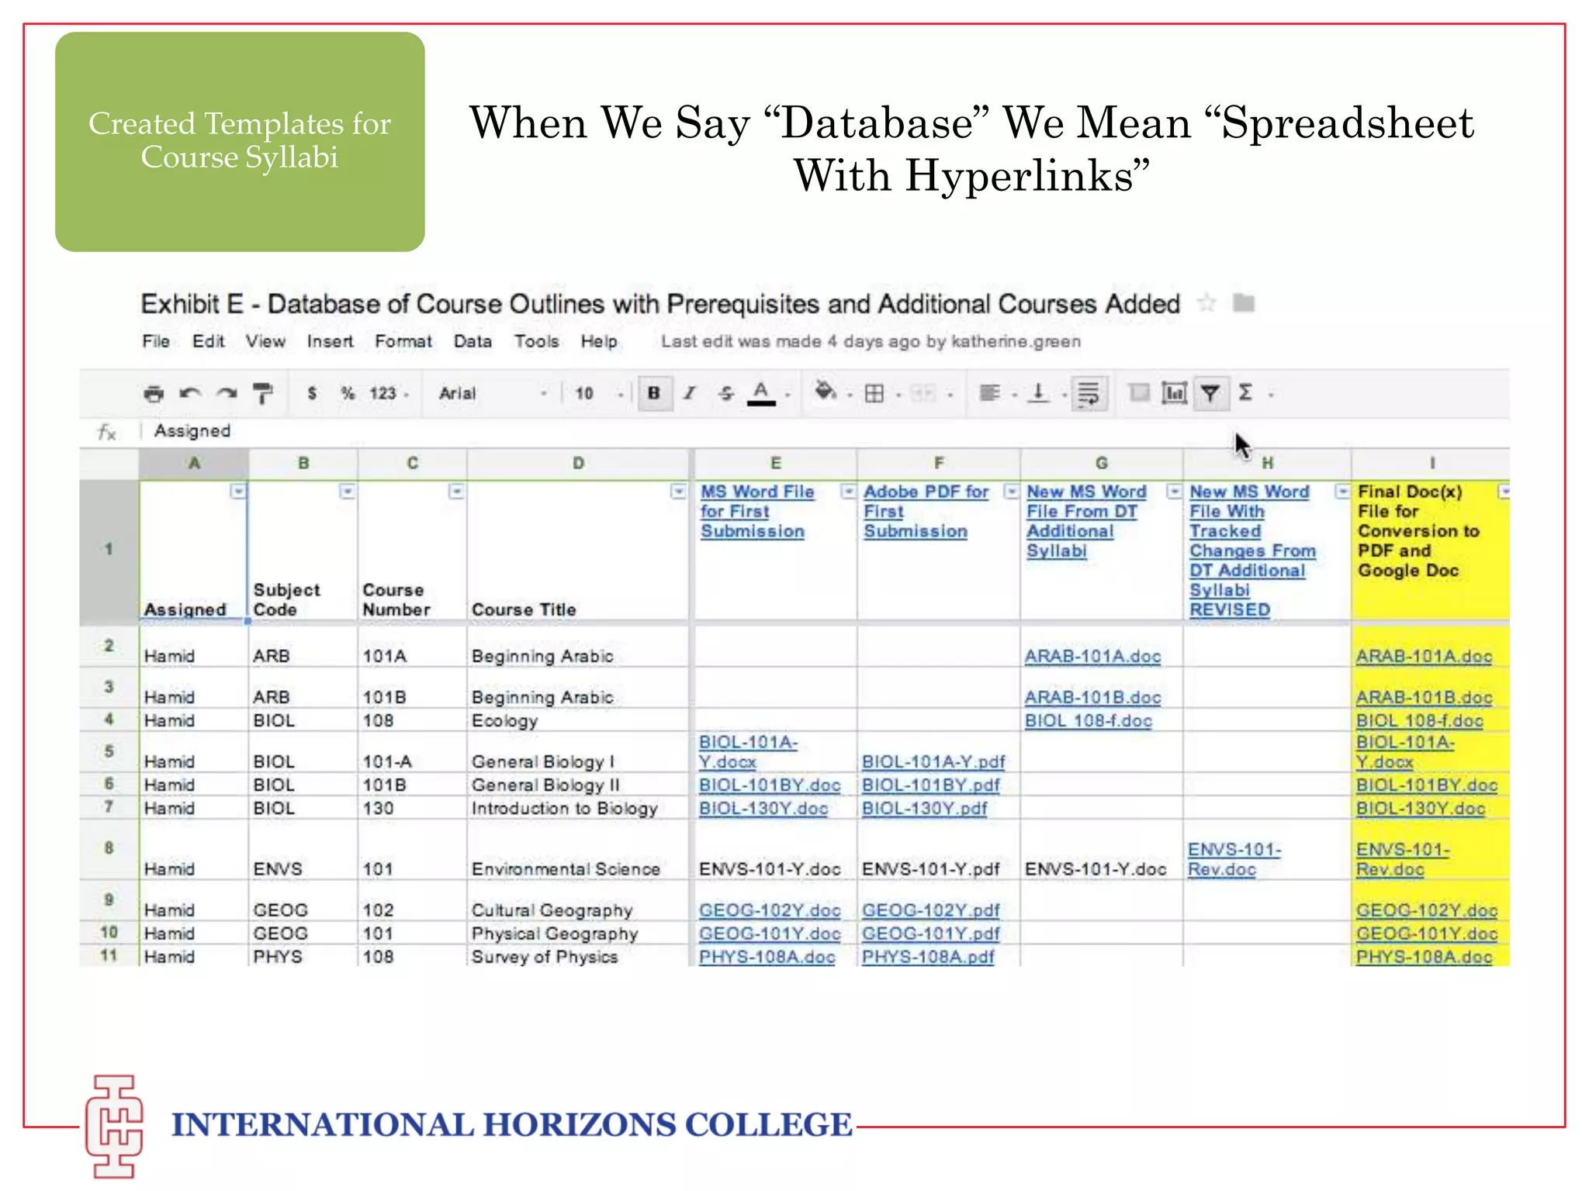Open the Insert menu

(x=330, y=341)
